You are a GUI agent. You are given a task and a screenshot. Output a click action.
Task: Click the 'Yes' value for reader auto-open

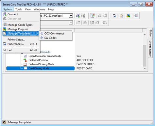coord(78,56)
